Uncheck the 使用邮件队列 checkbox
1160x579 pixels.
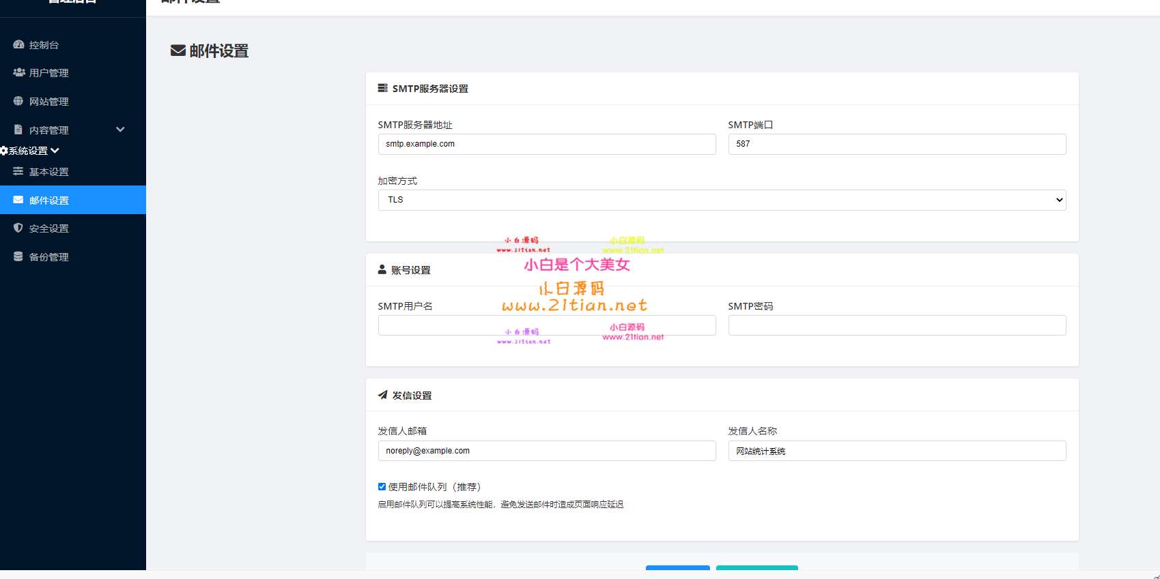[382, 487]
